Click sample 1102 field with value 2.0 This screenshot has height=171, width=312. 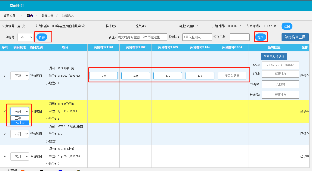pyautogui.click(x=136, y=76)
